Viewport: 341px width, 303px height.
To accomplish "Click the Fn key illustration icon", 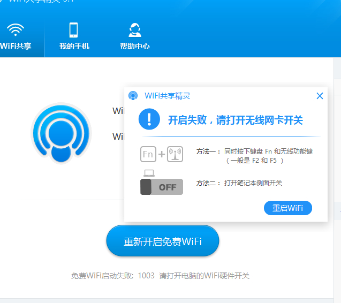I will click(x=148, y=154).
